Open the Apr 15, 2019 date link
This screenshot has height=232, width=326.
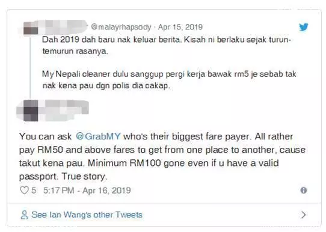pyautogui.click(x=180, y=27)
